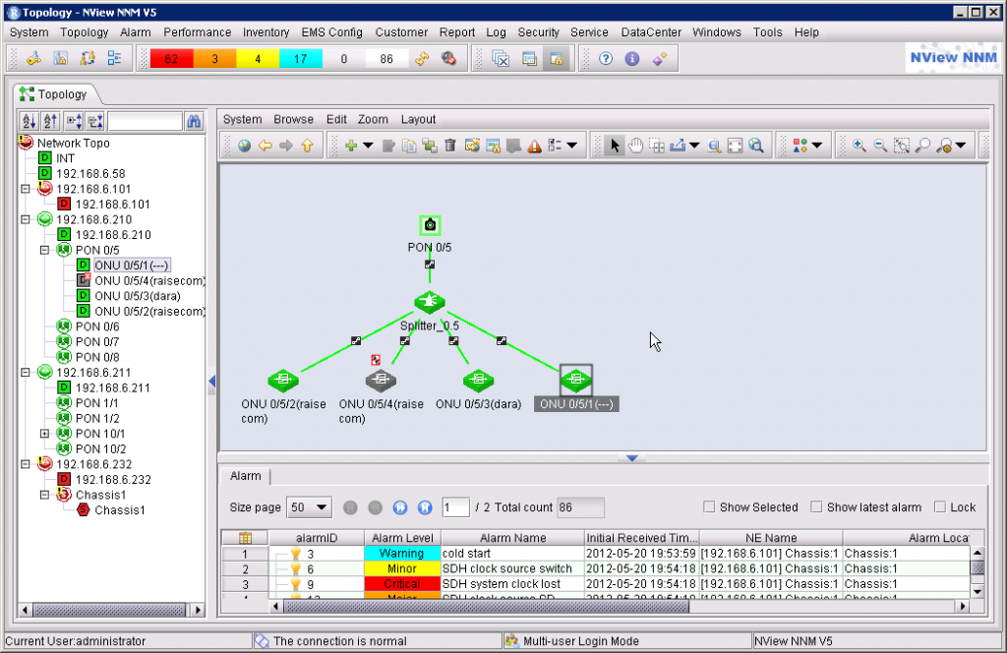Click the Initial Received Time column header
The image size is (1007, 653).
point(641,538)
